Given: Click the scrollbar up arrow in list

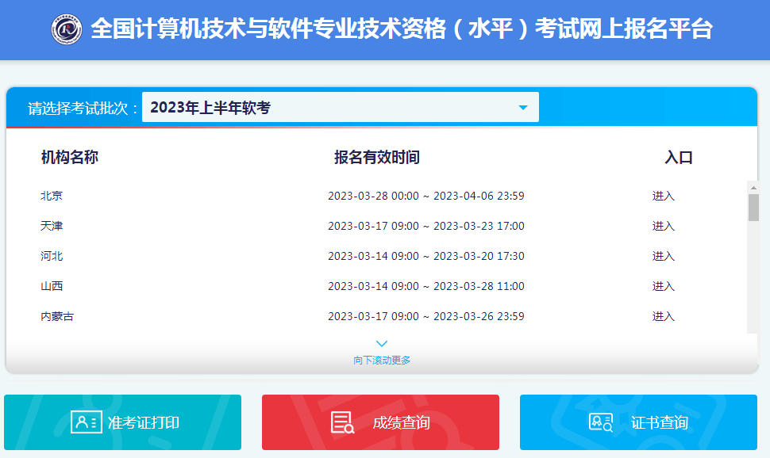Looking at the screenshot, I should (x=753, y=187).
